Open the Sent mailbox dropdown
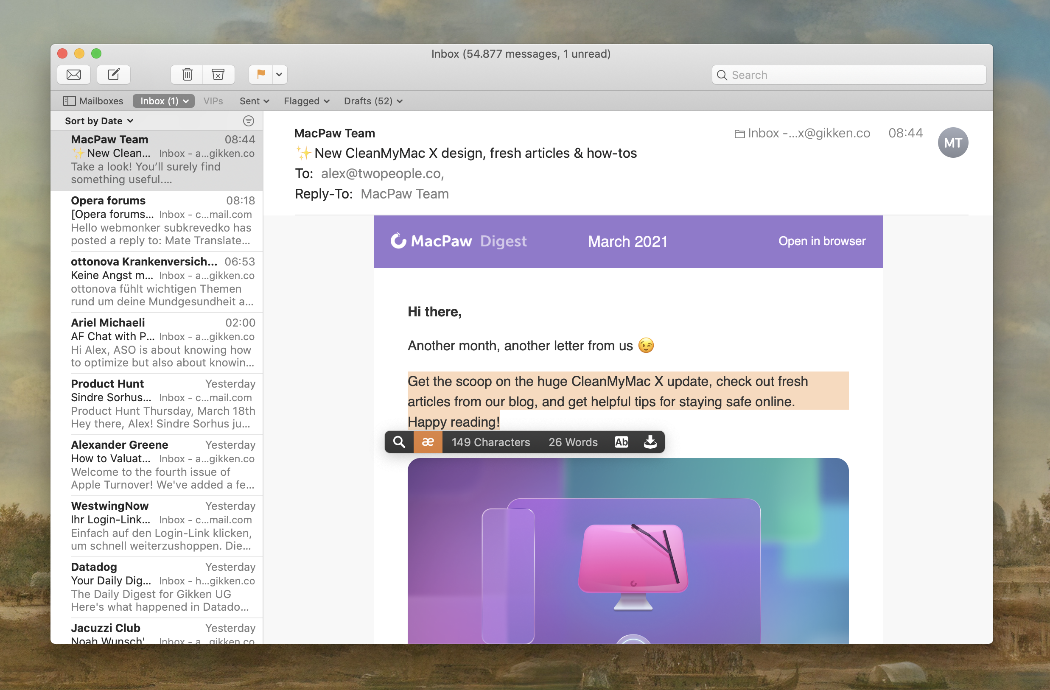This screenshot has height=690, width=1050. [x=254, y=101]
